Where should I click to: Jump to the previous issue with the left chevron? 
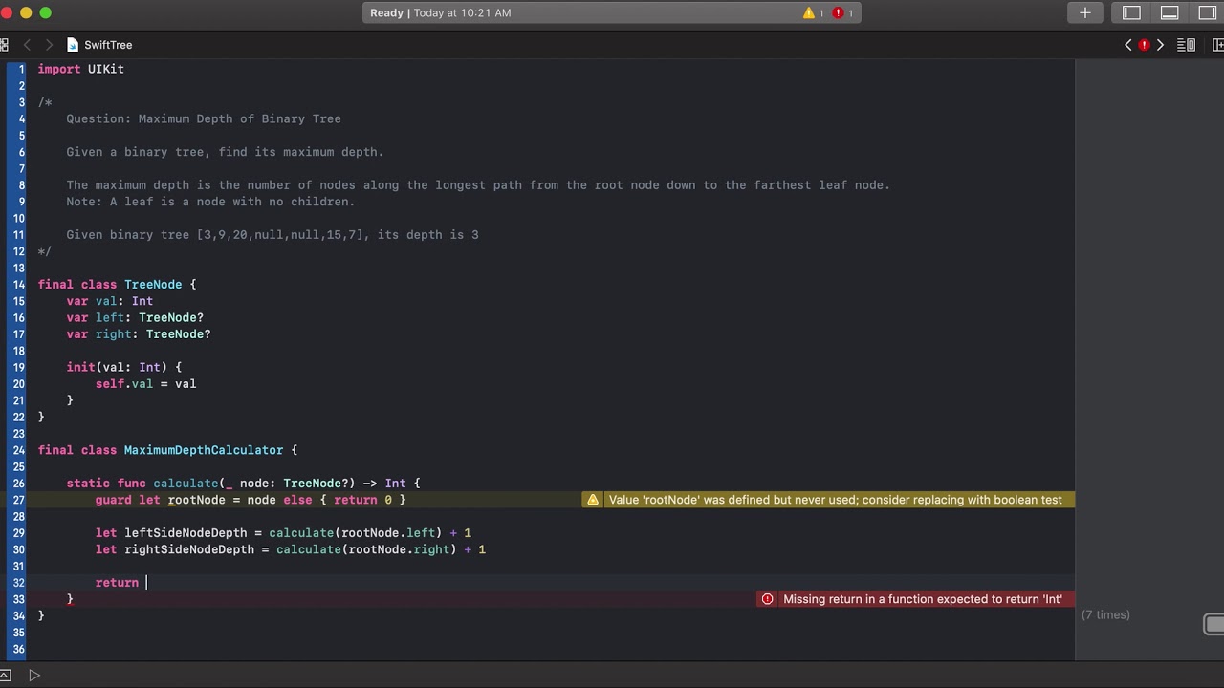point(1127,45)
